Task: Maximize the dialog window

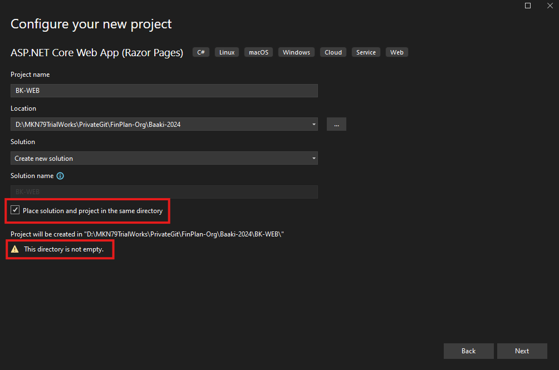Action: 528,6
